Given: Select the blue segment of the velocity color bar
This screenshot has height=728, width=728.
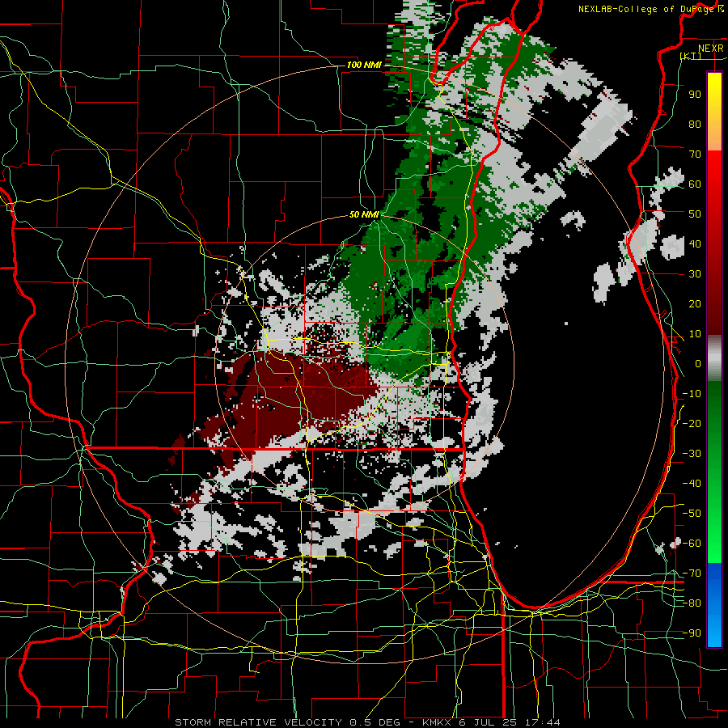Looking at the screenshot, I should pyautogui.click(x=714, y=604).
